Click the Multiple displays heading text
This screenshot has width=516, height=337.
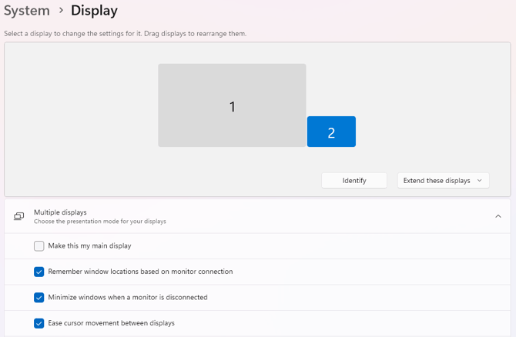click(60, 212)
